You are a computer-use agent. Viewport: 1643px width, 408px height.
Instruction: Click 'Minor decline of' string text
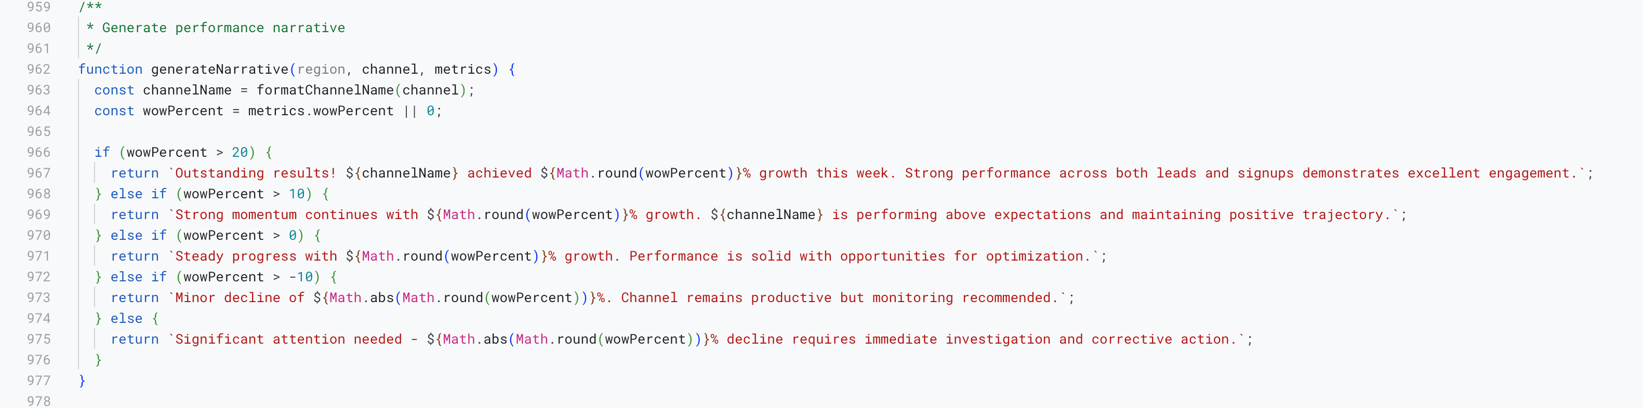(240, 298)
